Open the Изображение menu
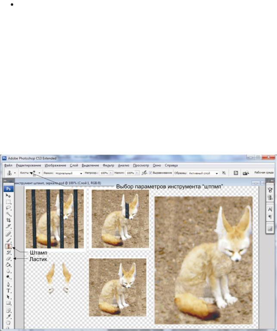This screenshot has width=277, height=331. [x=56, y=165]
